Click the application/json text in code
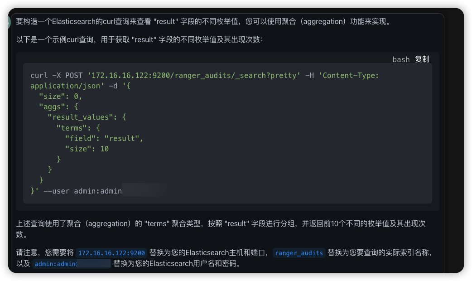This screenshot has width=472, height=281. [x=67, y=86]
